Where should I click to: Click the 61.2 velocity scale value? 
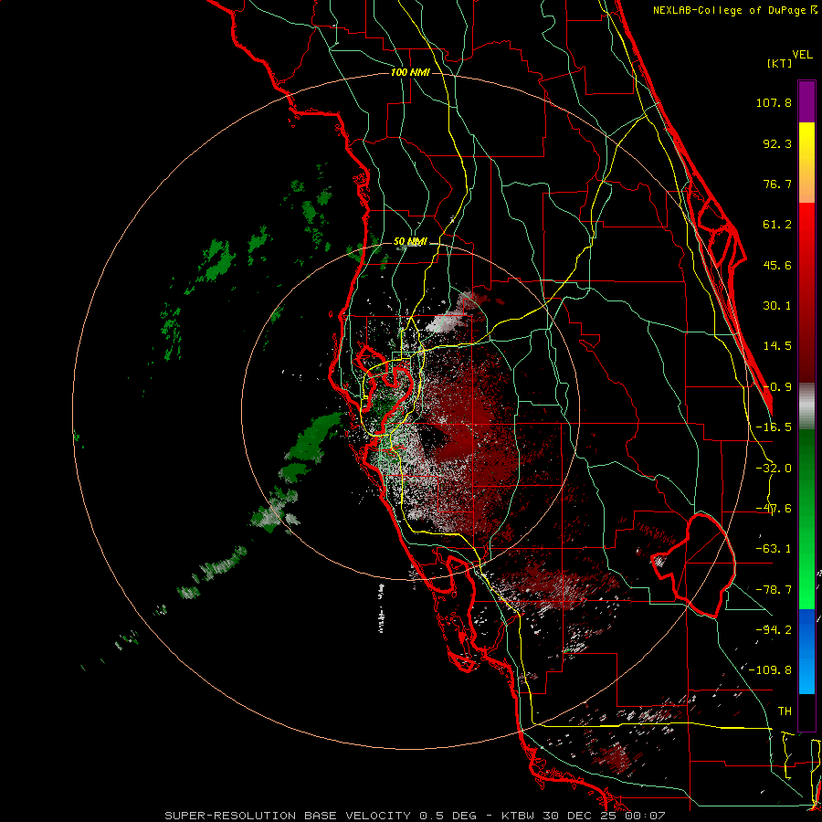click(777, 225)
